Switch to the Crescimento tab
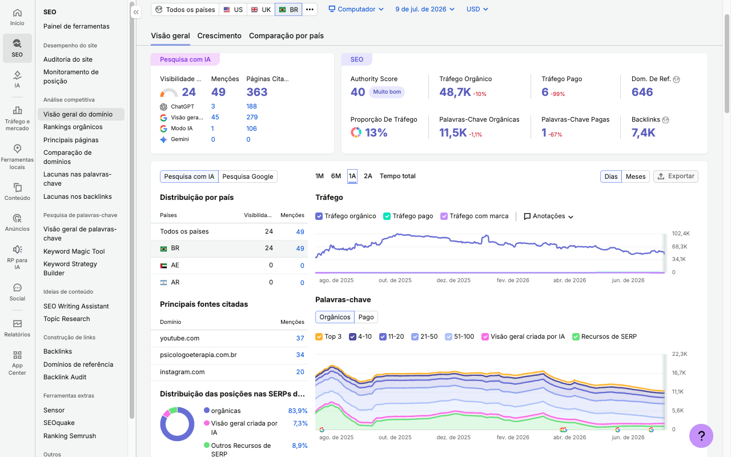The height and width of the screenshot is (457, 731). 219,35
